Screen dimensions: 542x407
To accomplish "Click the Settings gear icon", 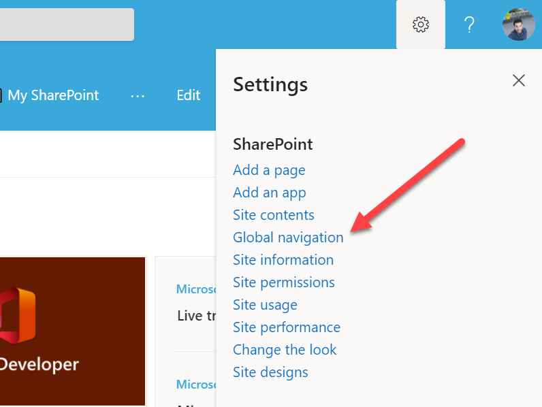I will tap(421, 25).
